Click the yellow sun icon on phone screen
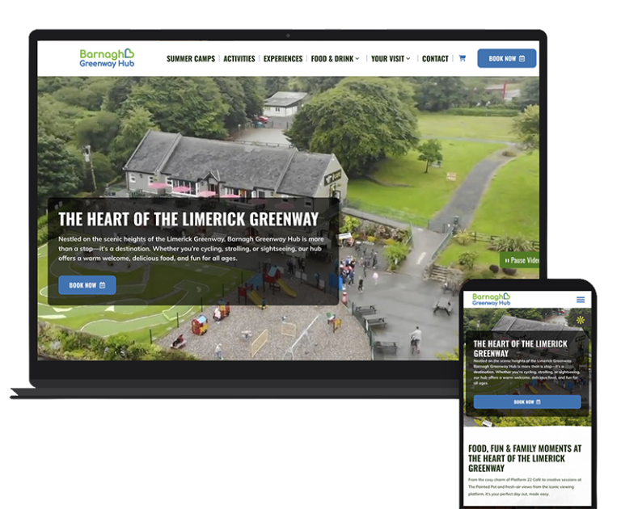Image resolution: width=621 pixels, height=509 pixels. pyautogui.click(x=581, y=320)
